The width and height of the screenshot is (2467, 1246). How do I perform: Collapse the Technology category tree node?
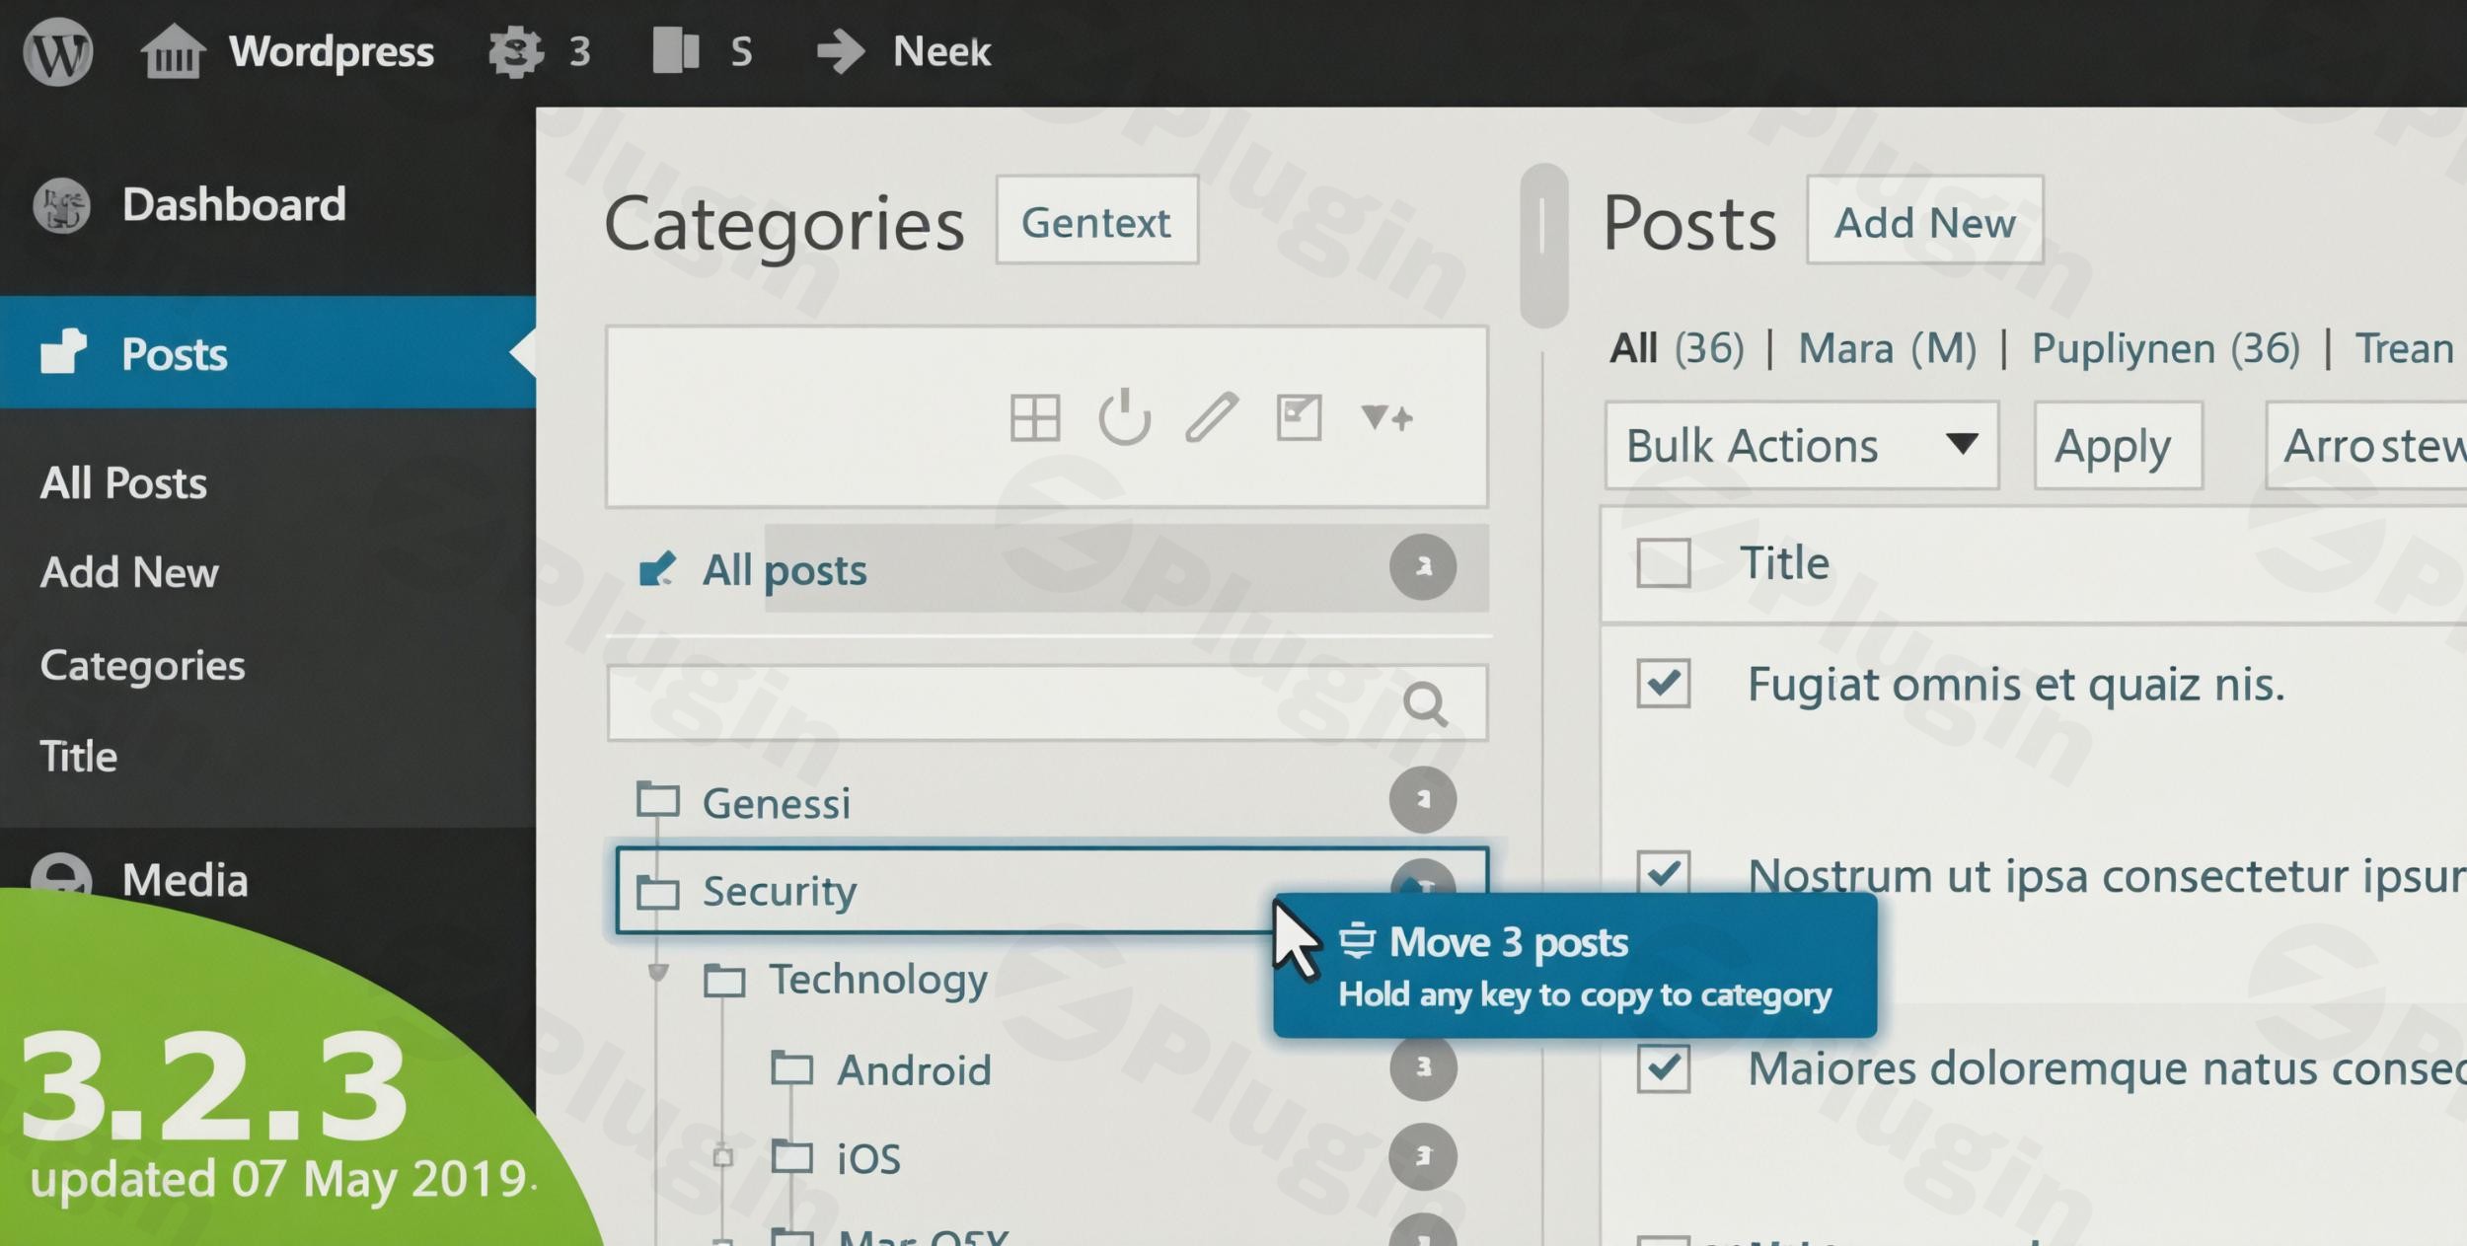[657, 974]
